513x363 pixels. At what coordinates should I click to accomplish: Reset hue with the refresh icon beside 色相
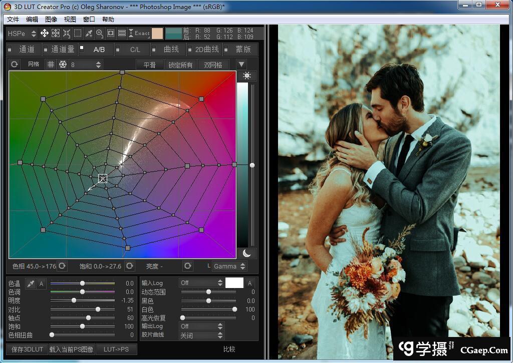[62, 266]
